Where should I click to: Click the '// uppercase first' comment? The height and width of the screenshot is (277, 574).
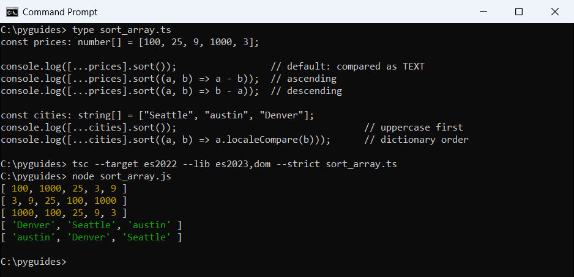pyautogui.click(x=414, y=128)
